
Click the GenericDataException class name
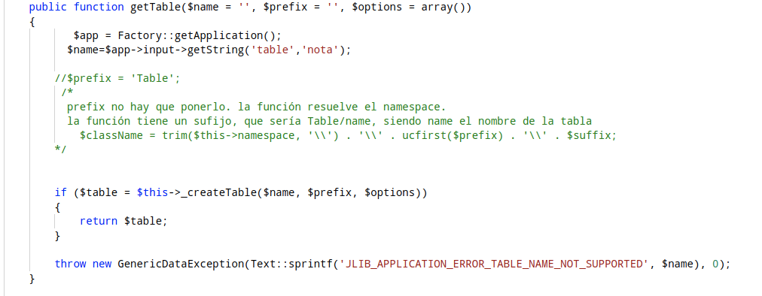tap(181, 264)
